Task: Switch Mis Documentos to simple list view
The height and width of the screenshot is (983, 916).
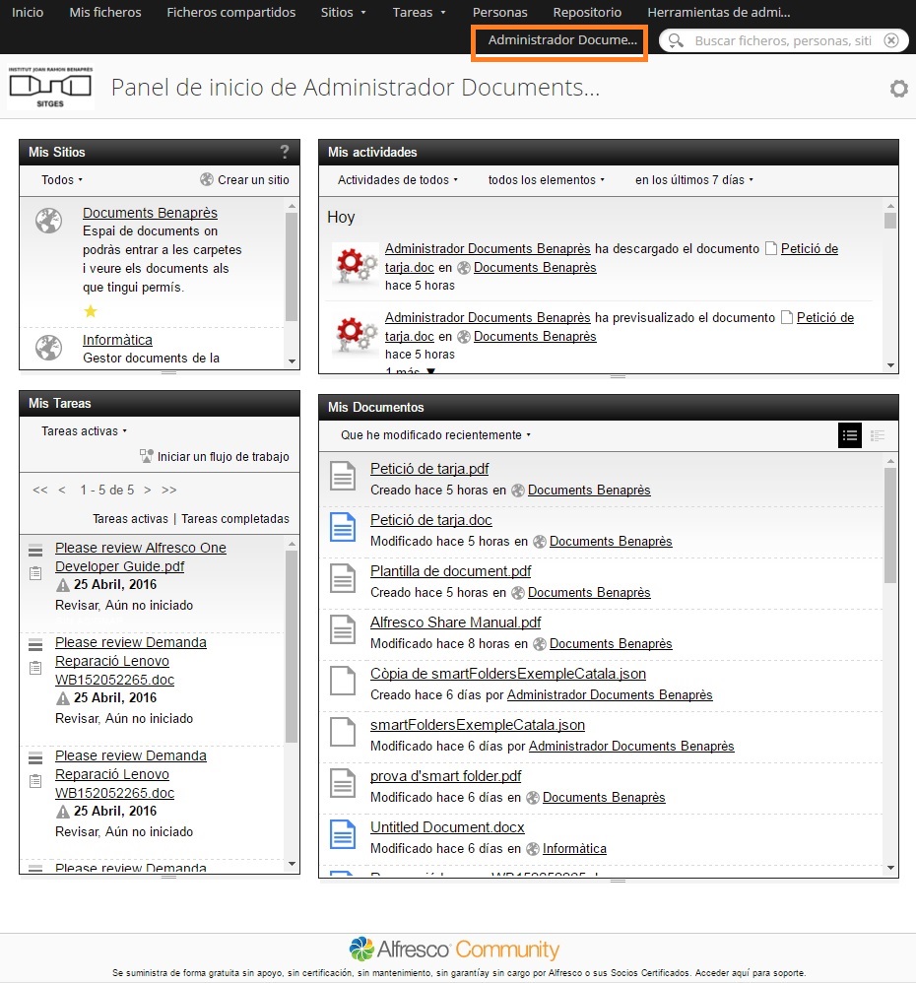Action: pyautogui.click(x=850, y=435)
